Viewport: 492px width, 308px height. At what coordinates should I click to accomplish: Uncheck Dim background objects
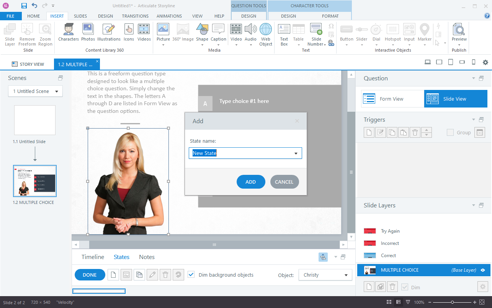[x=191, y=275]
